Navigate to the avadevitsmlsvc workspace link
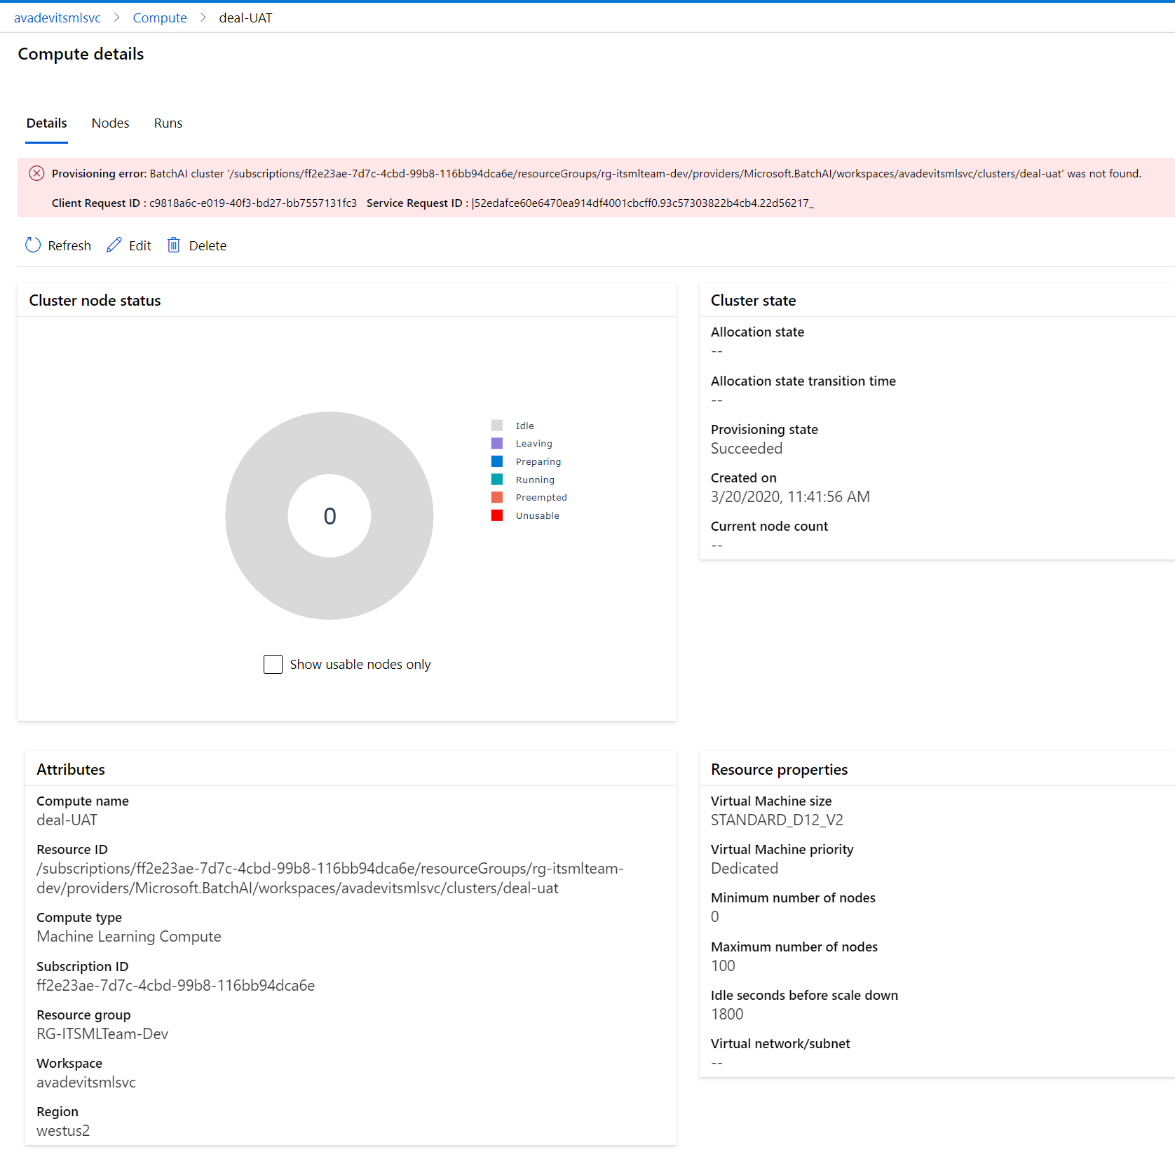 pos(57,17)
